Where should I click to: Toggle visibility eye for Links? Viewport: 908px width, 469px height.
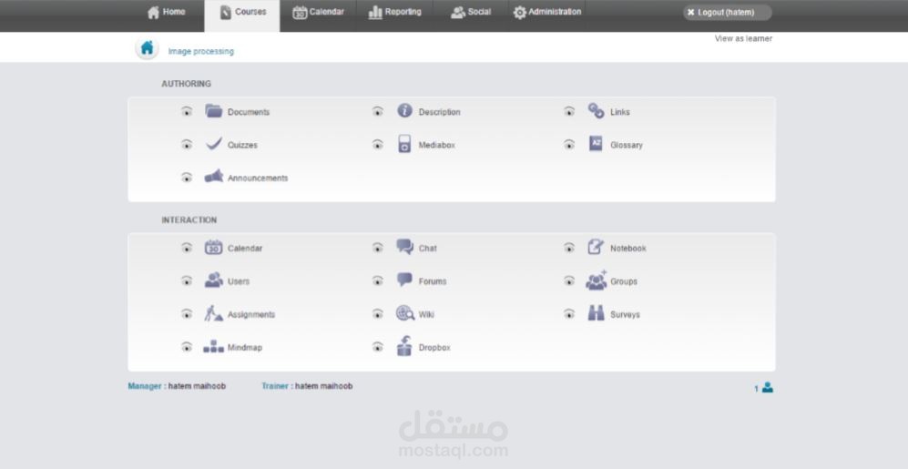point(569,111)
